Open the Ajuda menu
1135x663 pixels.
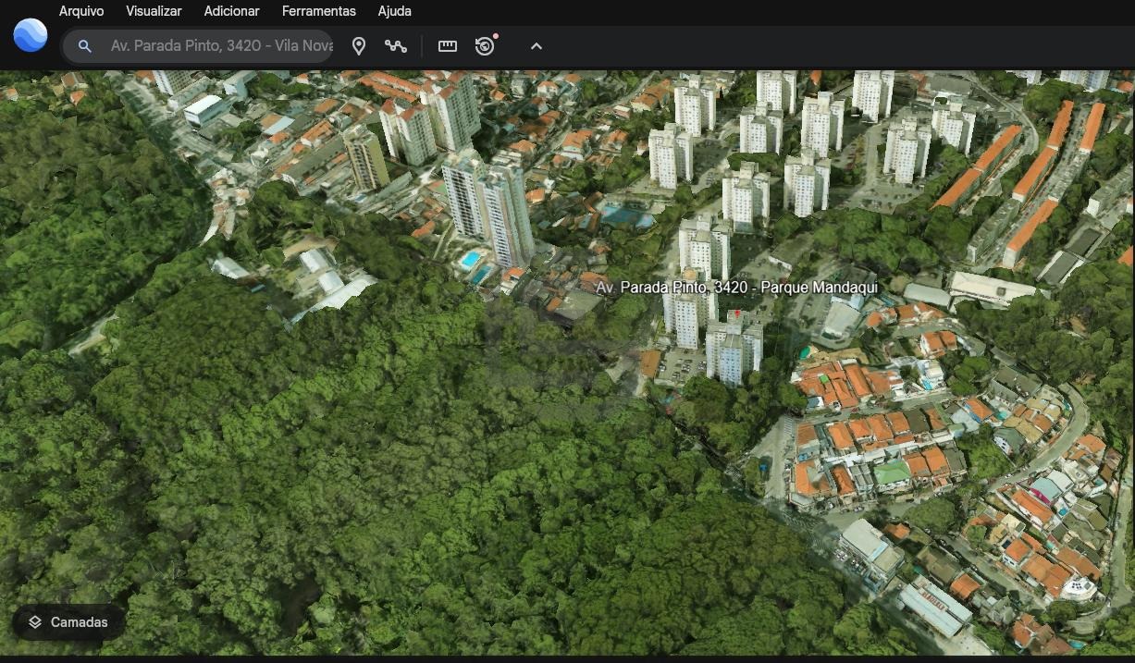(x=395, y=11)
